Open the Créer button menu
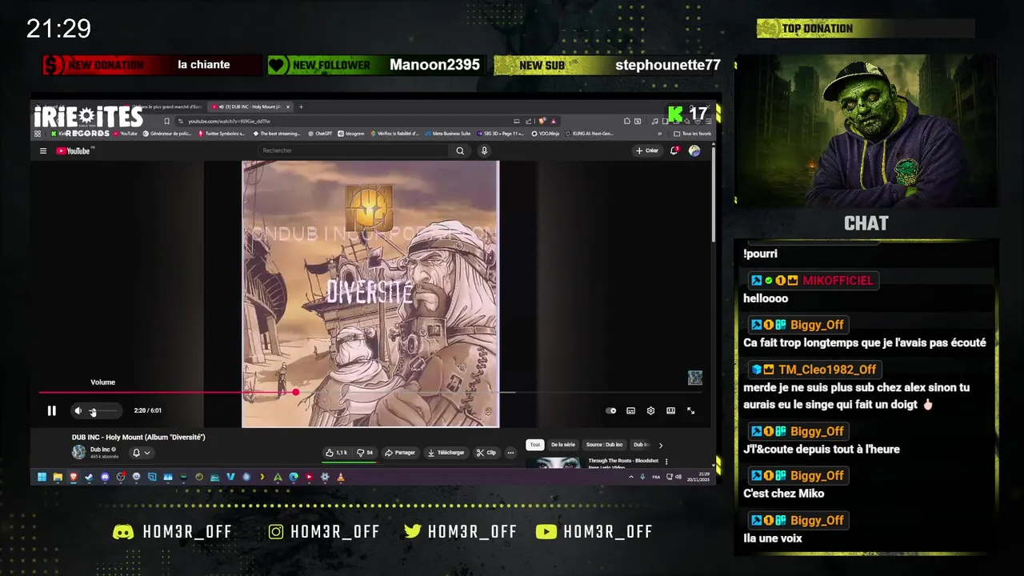 [x=646, y=150]
